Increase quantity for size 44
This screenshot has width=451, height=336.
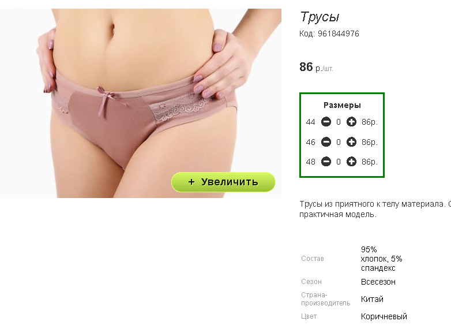coord(351,122)
